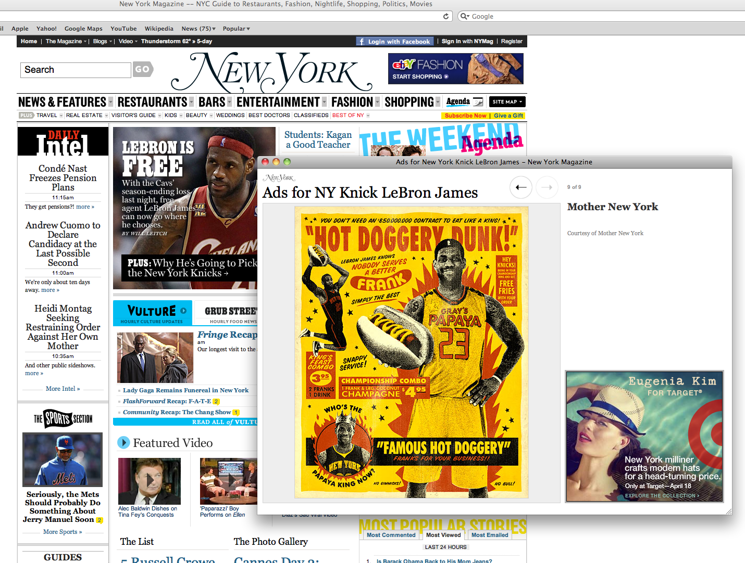
Task: Click Lady Gaga Remains Funereal headline
Action: (x=185, y=390)
